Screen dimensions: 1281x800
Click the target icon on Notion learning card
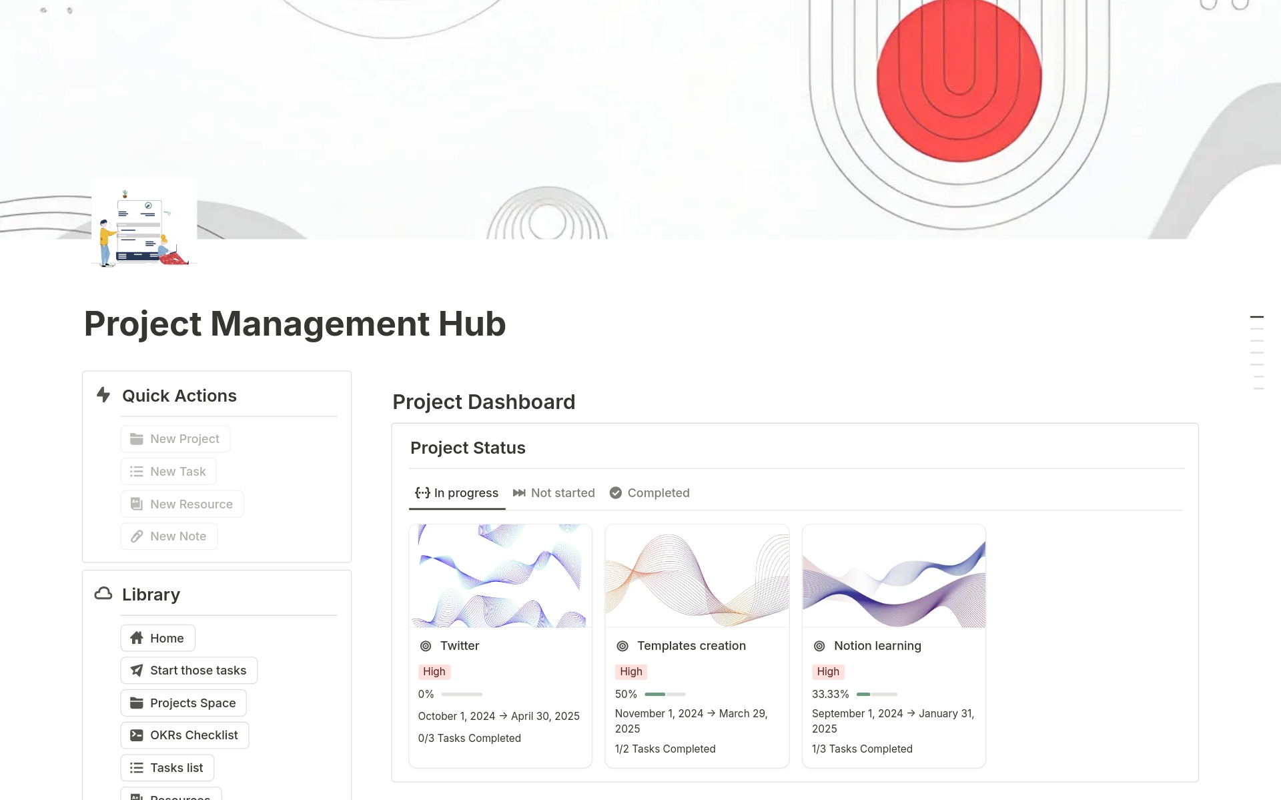click(x=820, y=645)
